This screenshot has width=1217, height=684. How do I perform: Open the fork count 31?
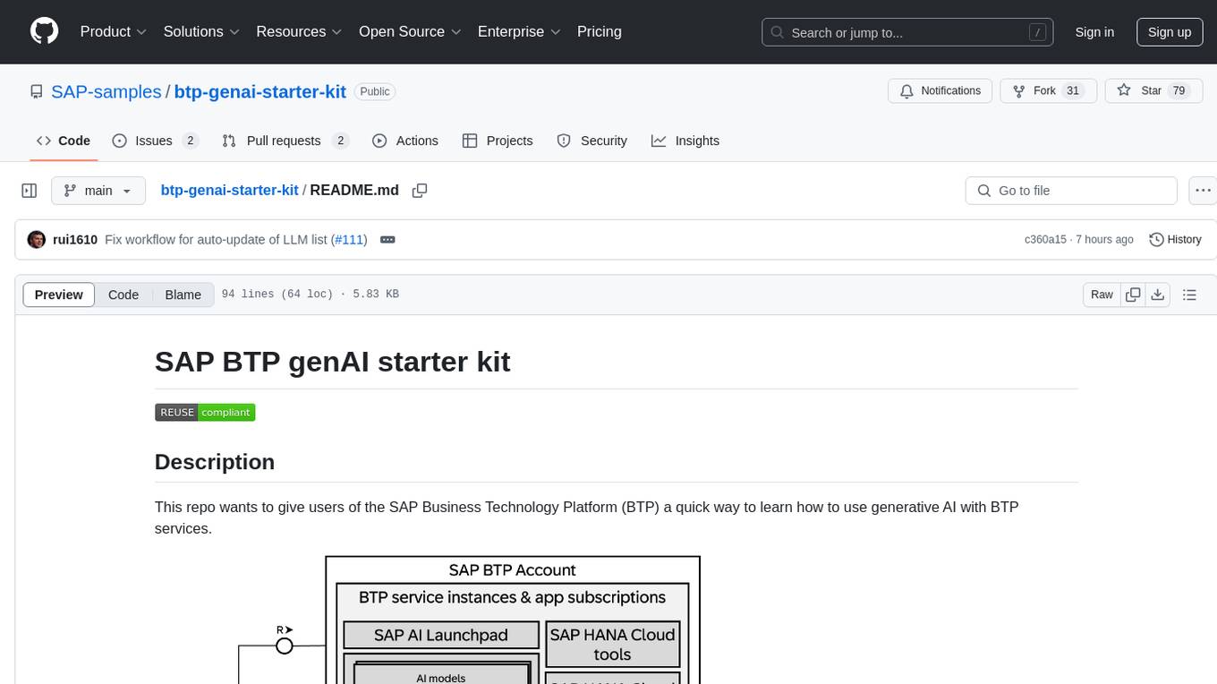tap(1073, 90)
